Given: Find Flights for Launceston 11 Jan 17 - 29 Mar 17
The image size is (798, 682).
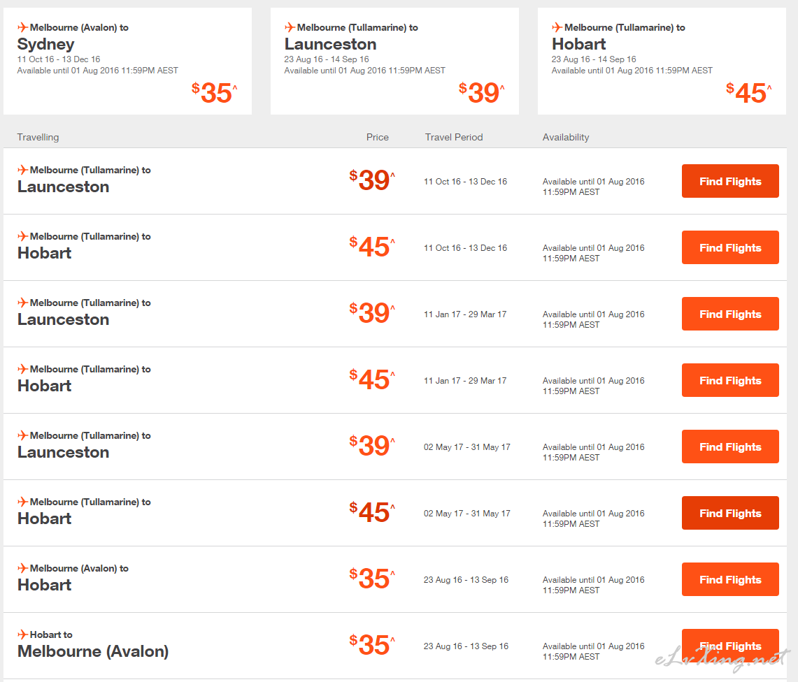Looking at the screenshot, I should tap(730, 314).
